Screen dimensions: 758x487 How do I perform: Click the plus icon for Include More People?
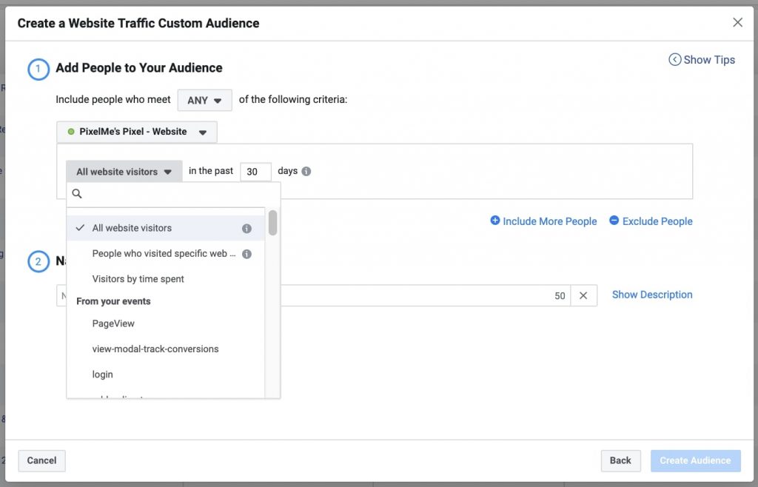click(495, 221)
